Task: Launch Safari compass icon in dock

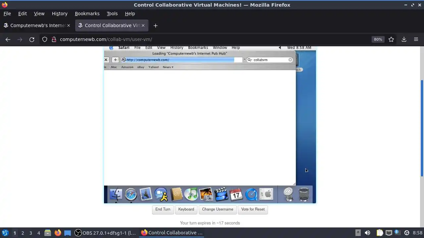Action: click(131, 194)
